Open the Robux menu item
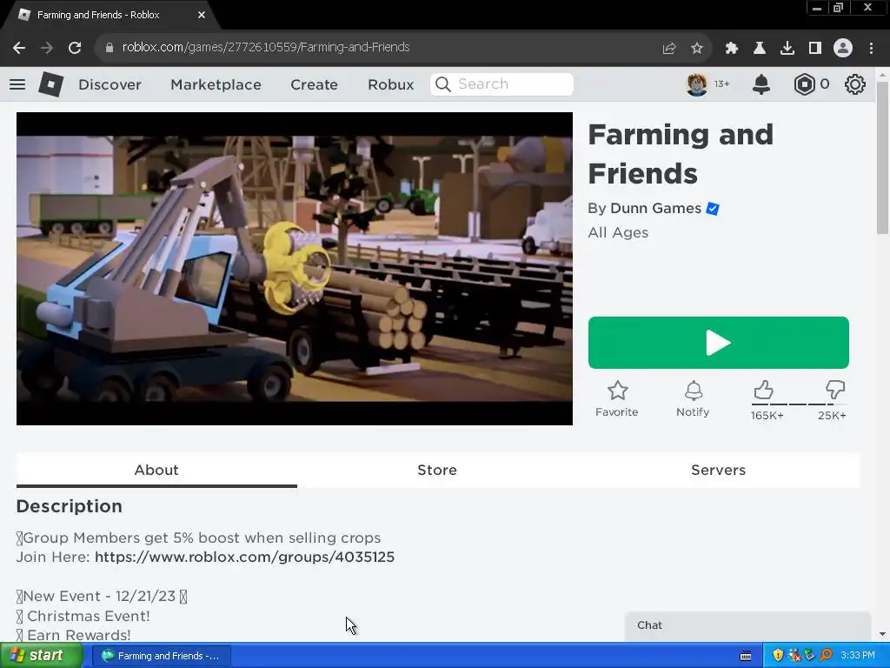Screen dimensions: 890x668 tap(390, 84)
